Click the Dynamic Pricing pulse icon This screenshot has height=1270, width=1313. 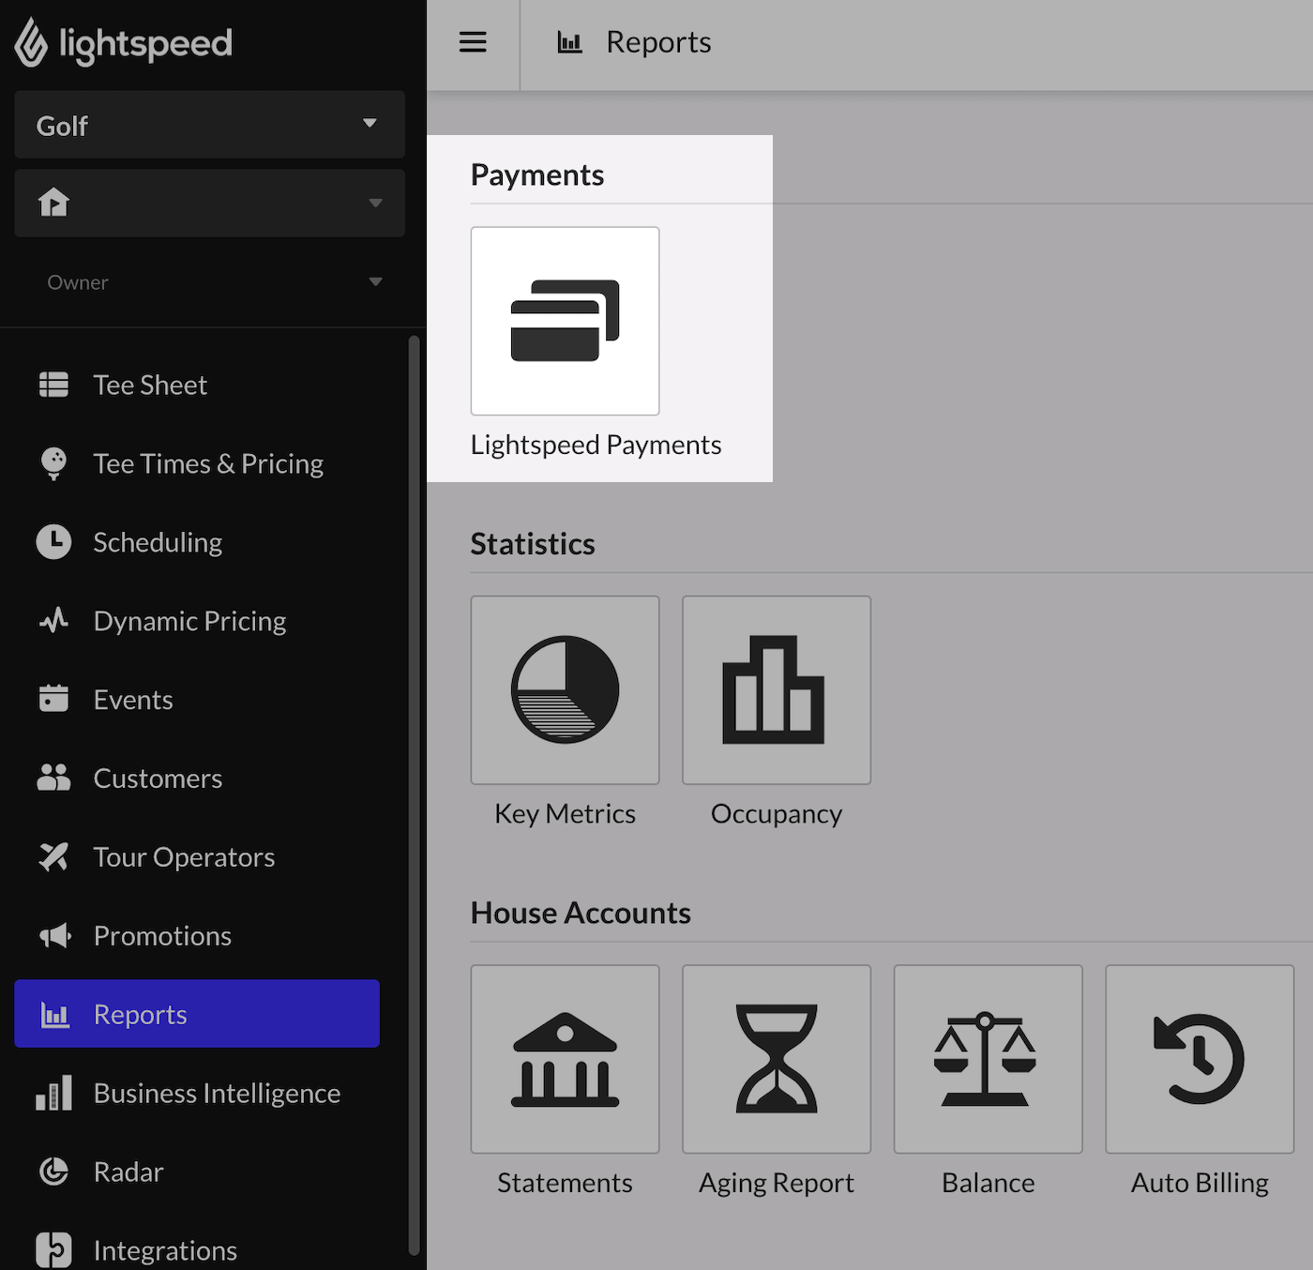(x=53, y=621)
